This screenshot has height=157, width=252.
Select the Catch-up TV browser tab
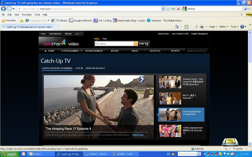pos(27,27)
